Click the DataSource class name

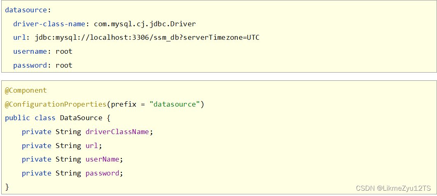(x=81, y=118)
